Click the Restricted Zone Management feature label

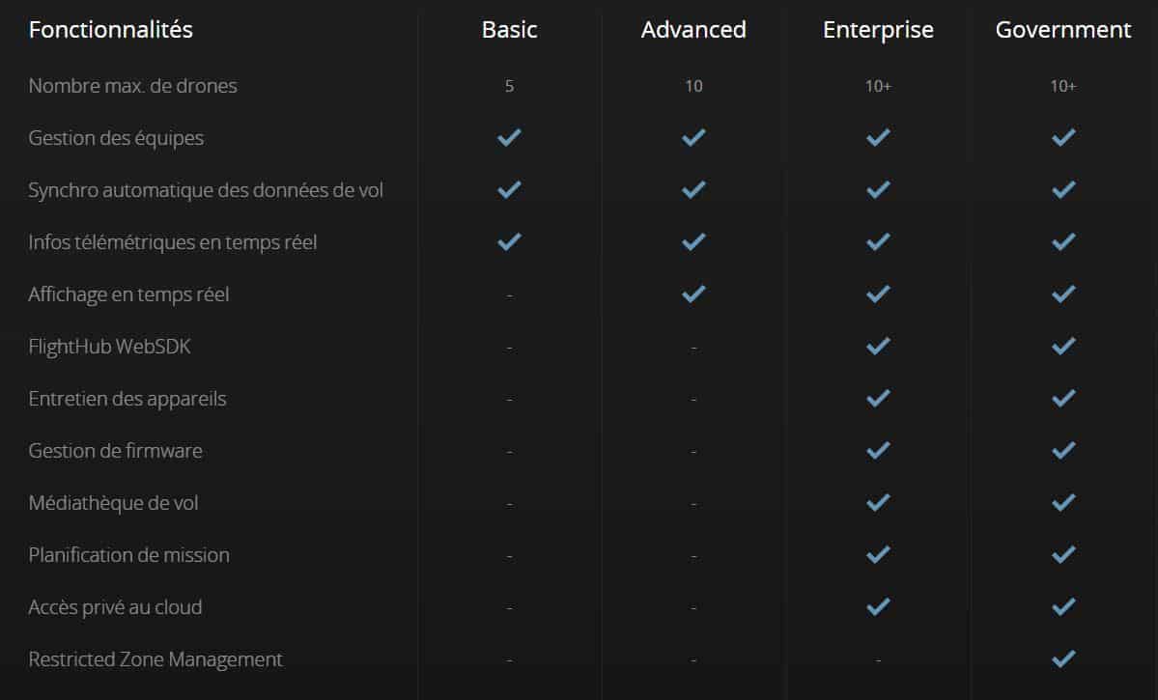155,659
